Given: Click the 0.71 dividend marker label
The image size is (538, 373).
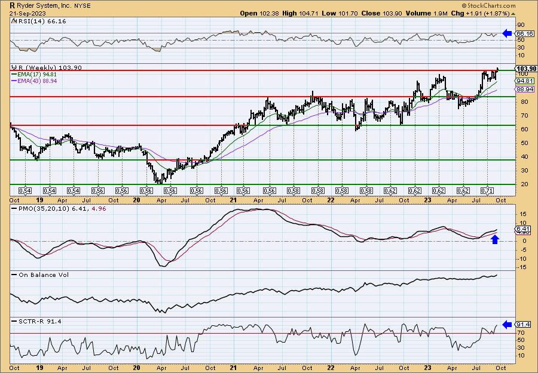Looking at the screenshot, I should (487, 191).
